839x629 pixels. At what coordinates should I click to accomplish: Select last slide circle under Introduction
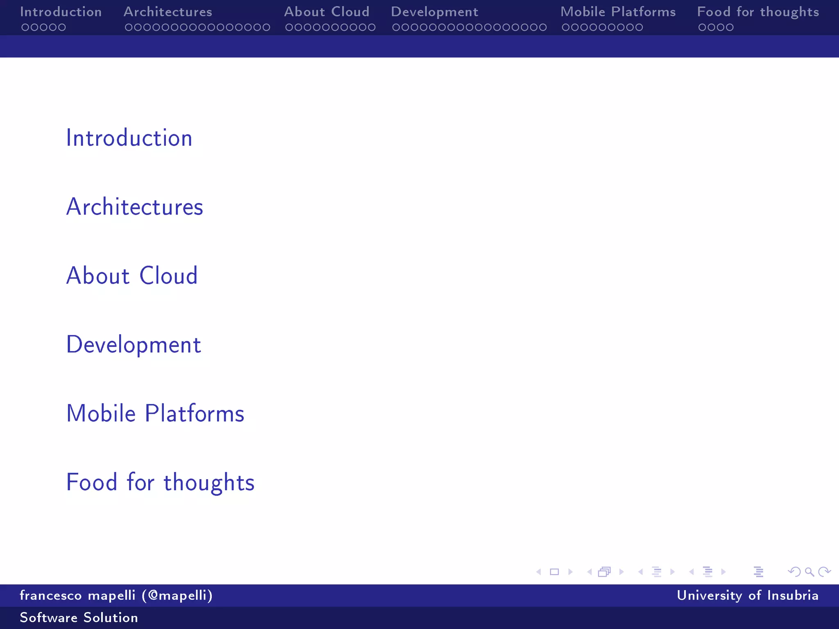click(x=61, y=27)
